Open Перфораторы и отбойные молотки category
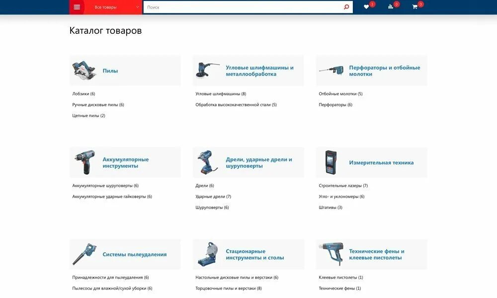Viewport: 497px width, 298px height. [x=385, y=71]
